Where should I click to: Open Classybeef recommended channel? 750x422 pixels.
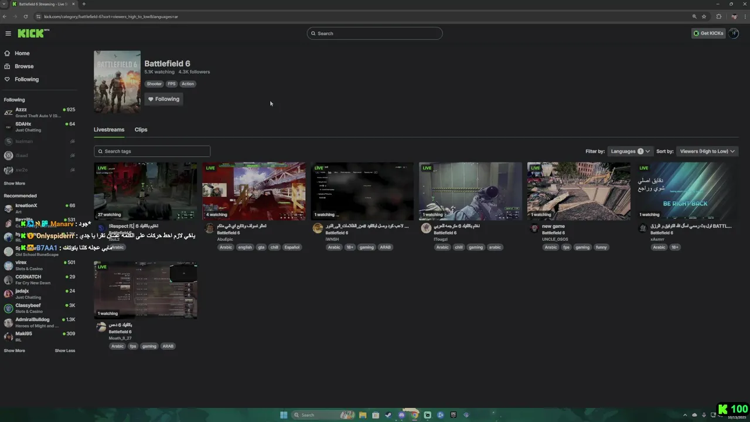(x=39, y=308)
